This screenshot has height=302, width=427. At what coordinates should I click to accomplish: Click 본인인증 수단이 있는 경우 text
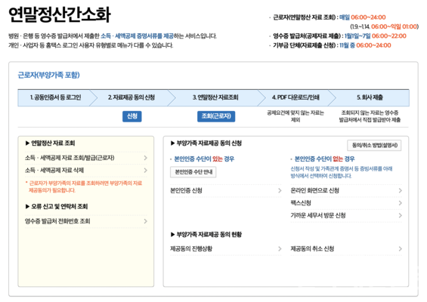pyautogui.click(x=204, y=159)
